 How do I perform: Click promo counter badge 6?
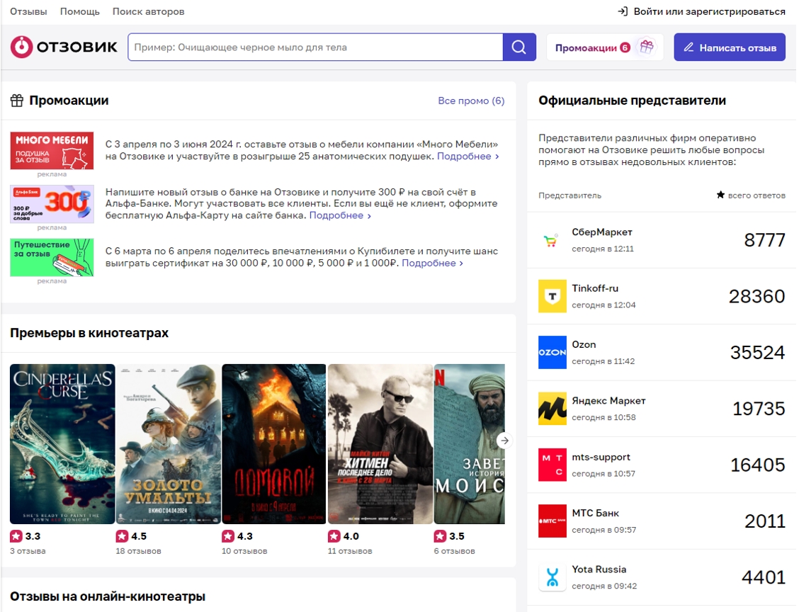[625, 47]
